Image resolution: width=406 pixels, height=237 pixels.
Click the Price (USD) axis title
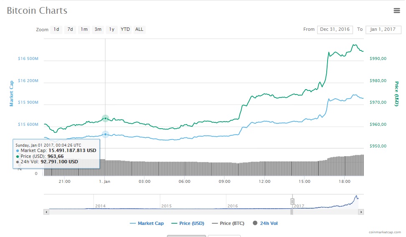[396, 94]
